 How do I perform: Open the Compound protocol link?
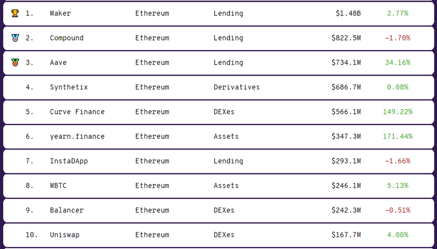(x=67, y=38)
